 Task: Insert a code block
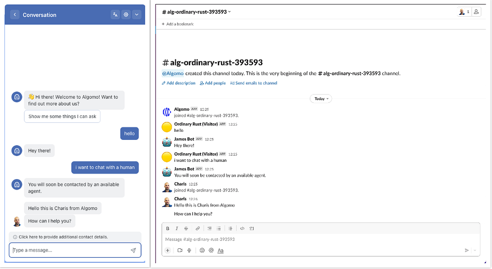click(x=252, y=229)
